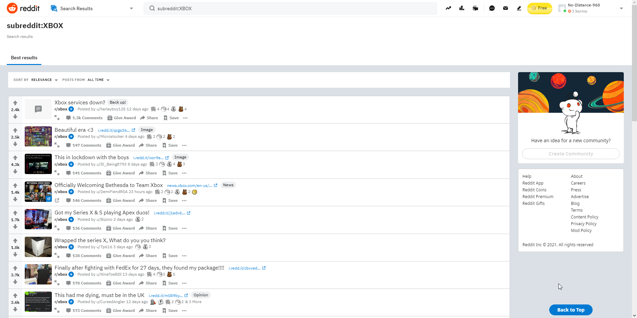Open the Careers footer link
637x318 pixels.
click(x=578, y=183)
